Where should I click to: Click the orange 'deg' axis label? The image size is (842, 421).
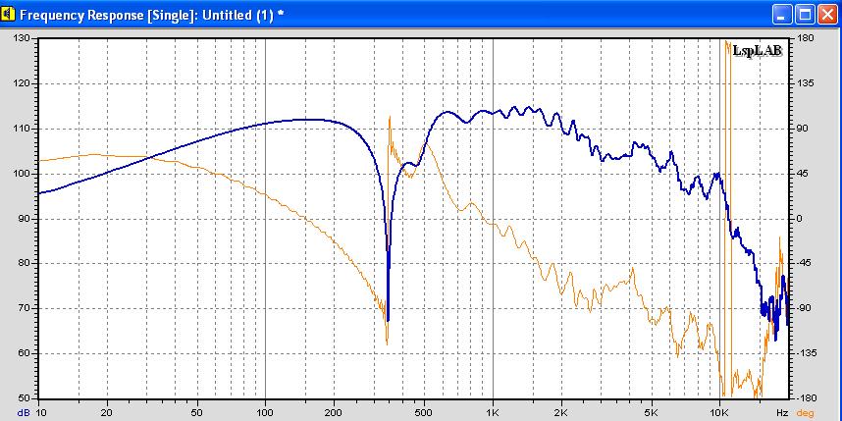[805, 412]
